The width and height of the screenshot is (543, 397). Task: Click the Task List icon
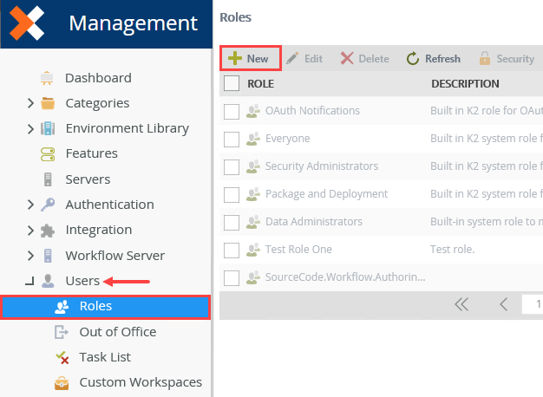point(62,357)
